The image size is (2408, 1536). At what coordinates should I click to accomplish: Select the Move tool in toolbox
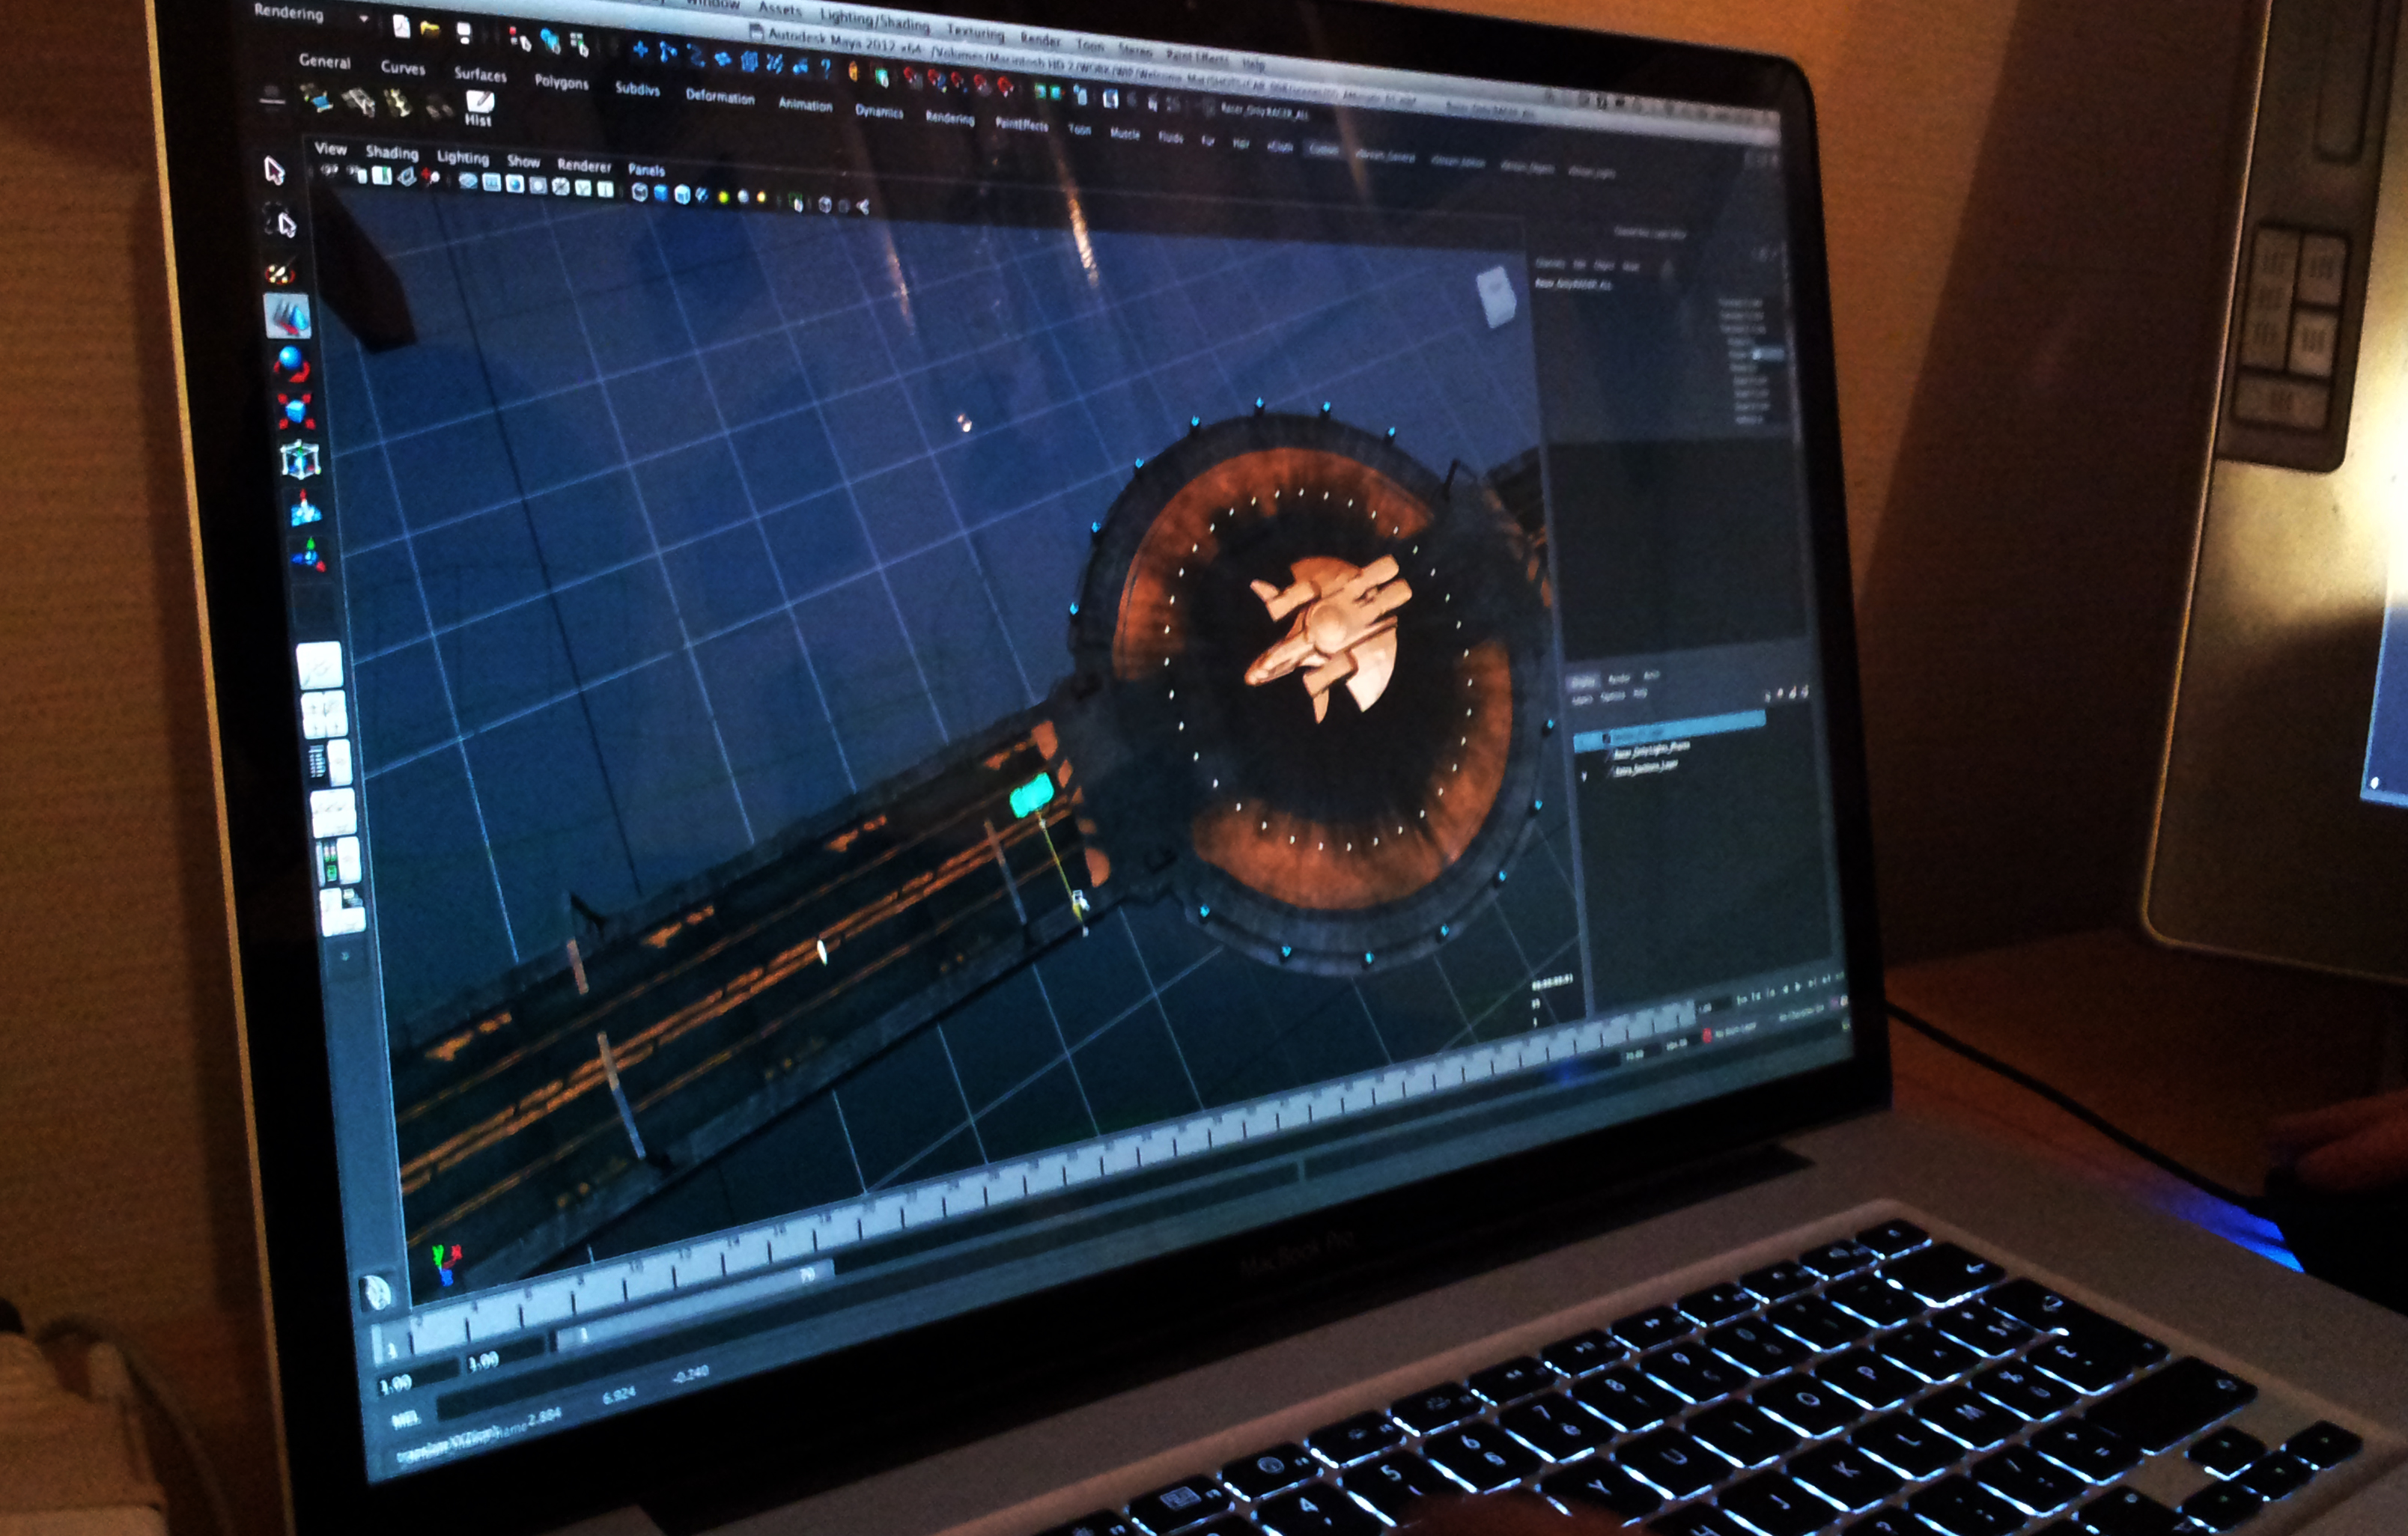point(288,316)
